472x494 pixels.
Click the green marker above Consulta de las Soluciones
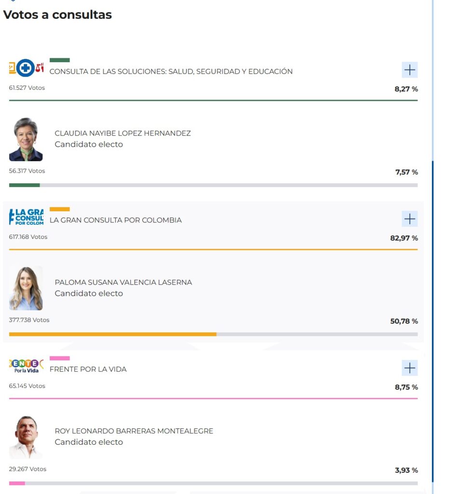(60, 60)
